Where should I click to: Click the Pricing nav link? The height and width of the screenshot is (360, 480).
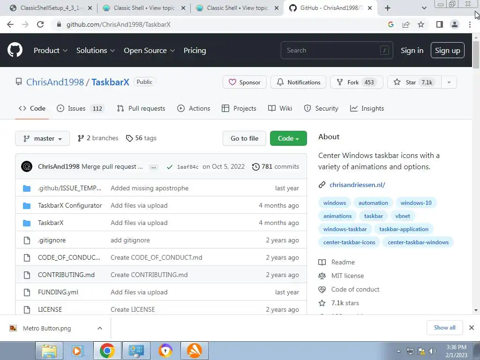tap(195, 51)
